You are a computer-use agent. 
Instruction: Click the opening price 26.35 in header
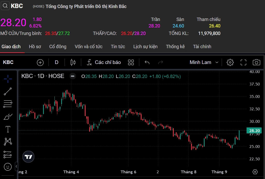[51, 33]
